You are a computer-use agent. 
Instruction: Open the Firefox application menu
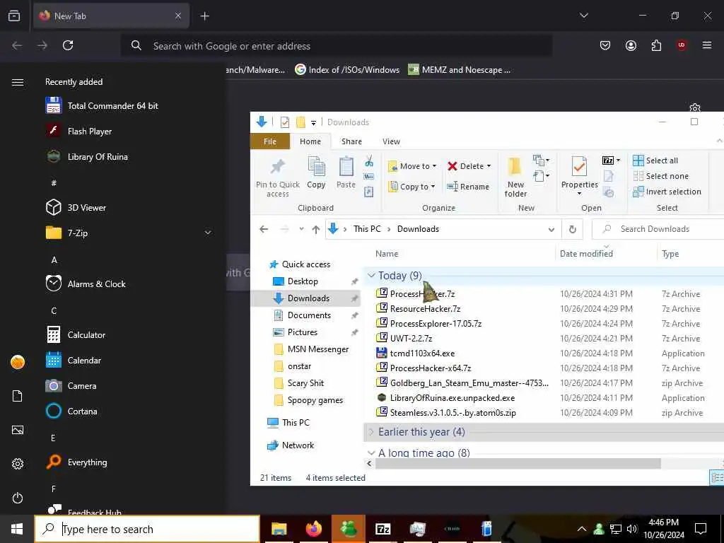706,45
